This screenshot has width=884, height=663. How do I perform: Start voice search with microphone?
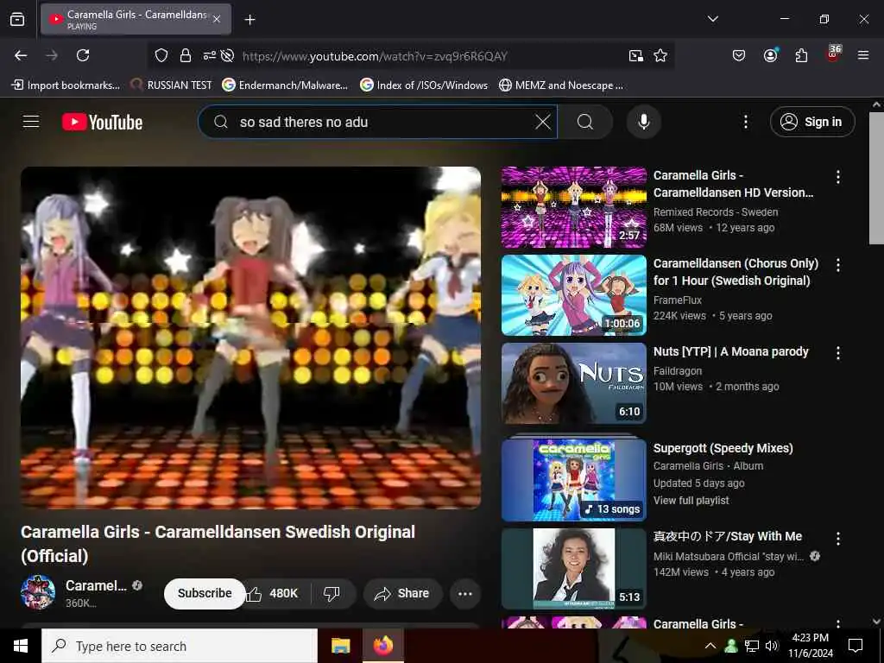click(644, 122)
